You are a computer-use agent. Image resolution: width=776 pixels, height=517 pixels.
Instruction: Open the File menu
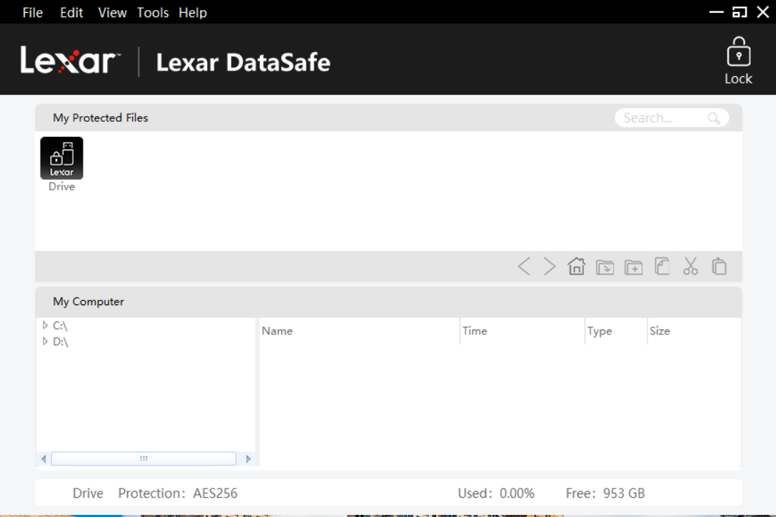tap(33, 13)
